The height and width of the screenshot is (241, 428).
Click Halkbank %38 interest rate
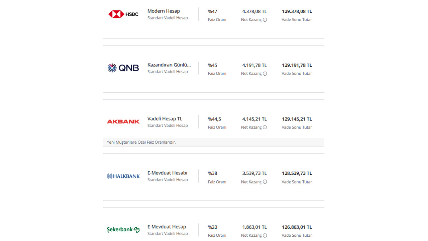click(213, 173)
